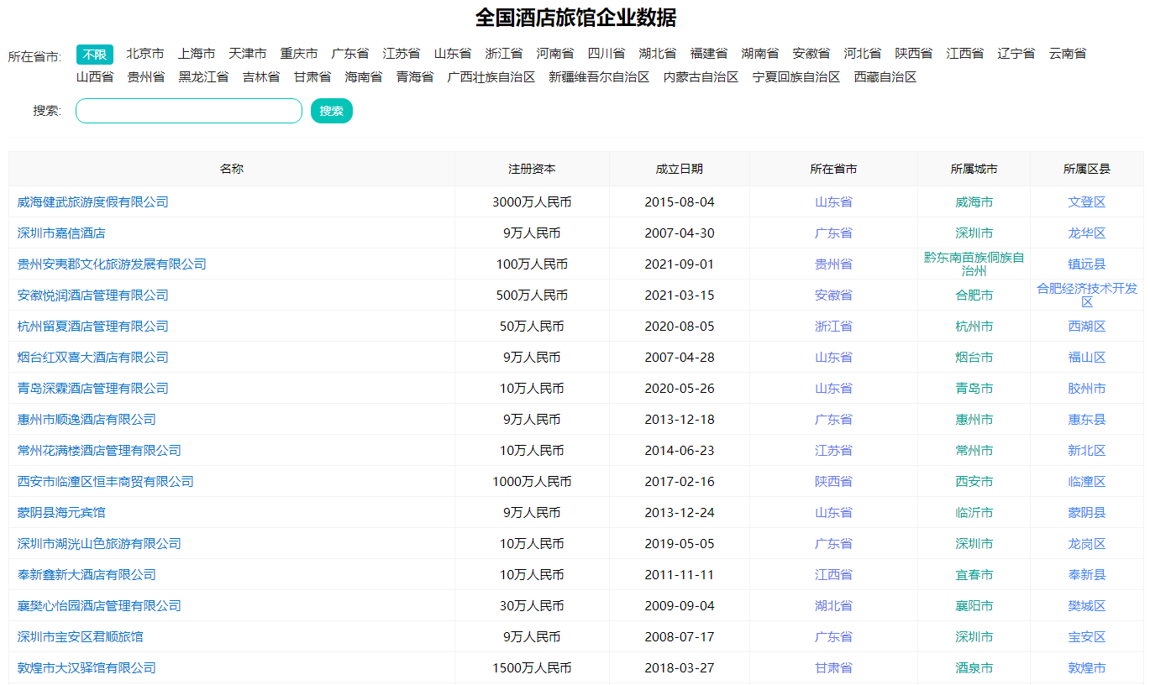The height and width of the screenshot is (685, 1150).
Task: Open 襄樊心怡园酒店管理有限公司 link
Action: point(99,606)
